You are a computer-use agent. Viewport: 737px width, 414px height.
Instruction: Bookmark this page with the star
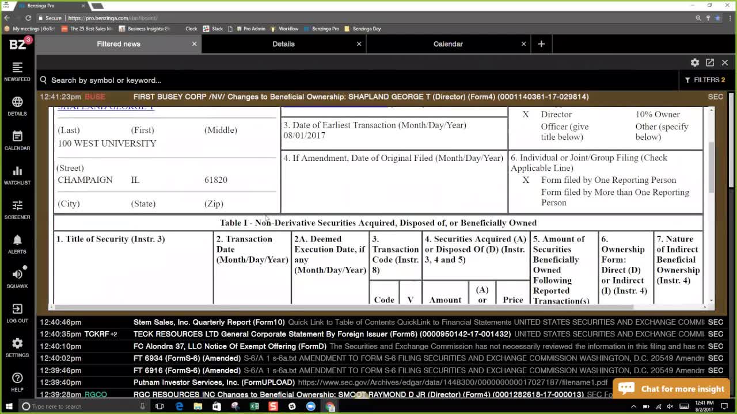pyautogui.click(x=718, y=18)
